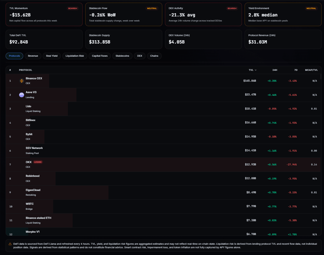Select the Lido protocol name
Screen dimensions: 324x255
(x=28, y=106)
